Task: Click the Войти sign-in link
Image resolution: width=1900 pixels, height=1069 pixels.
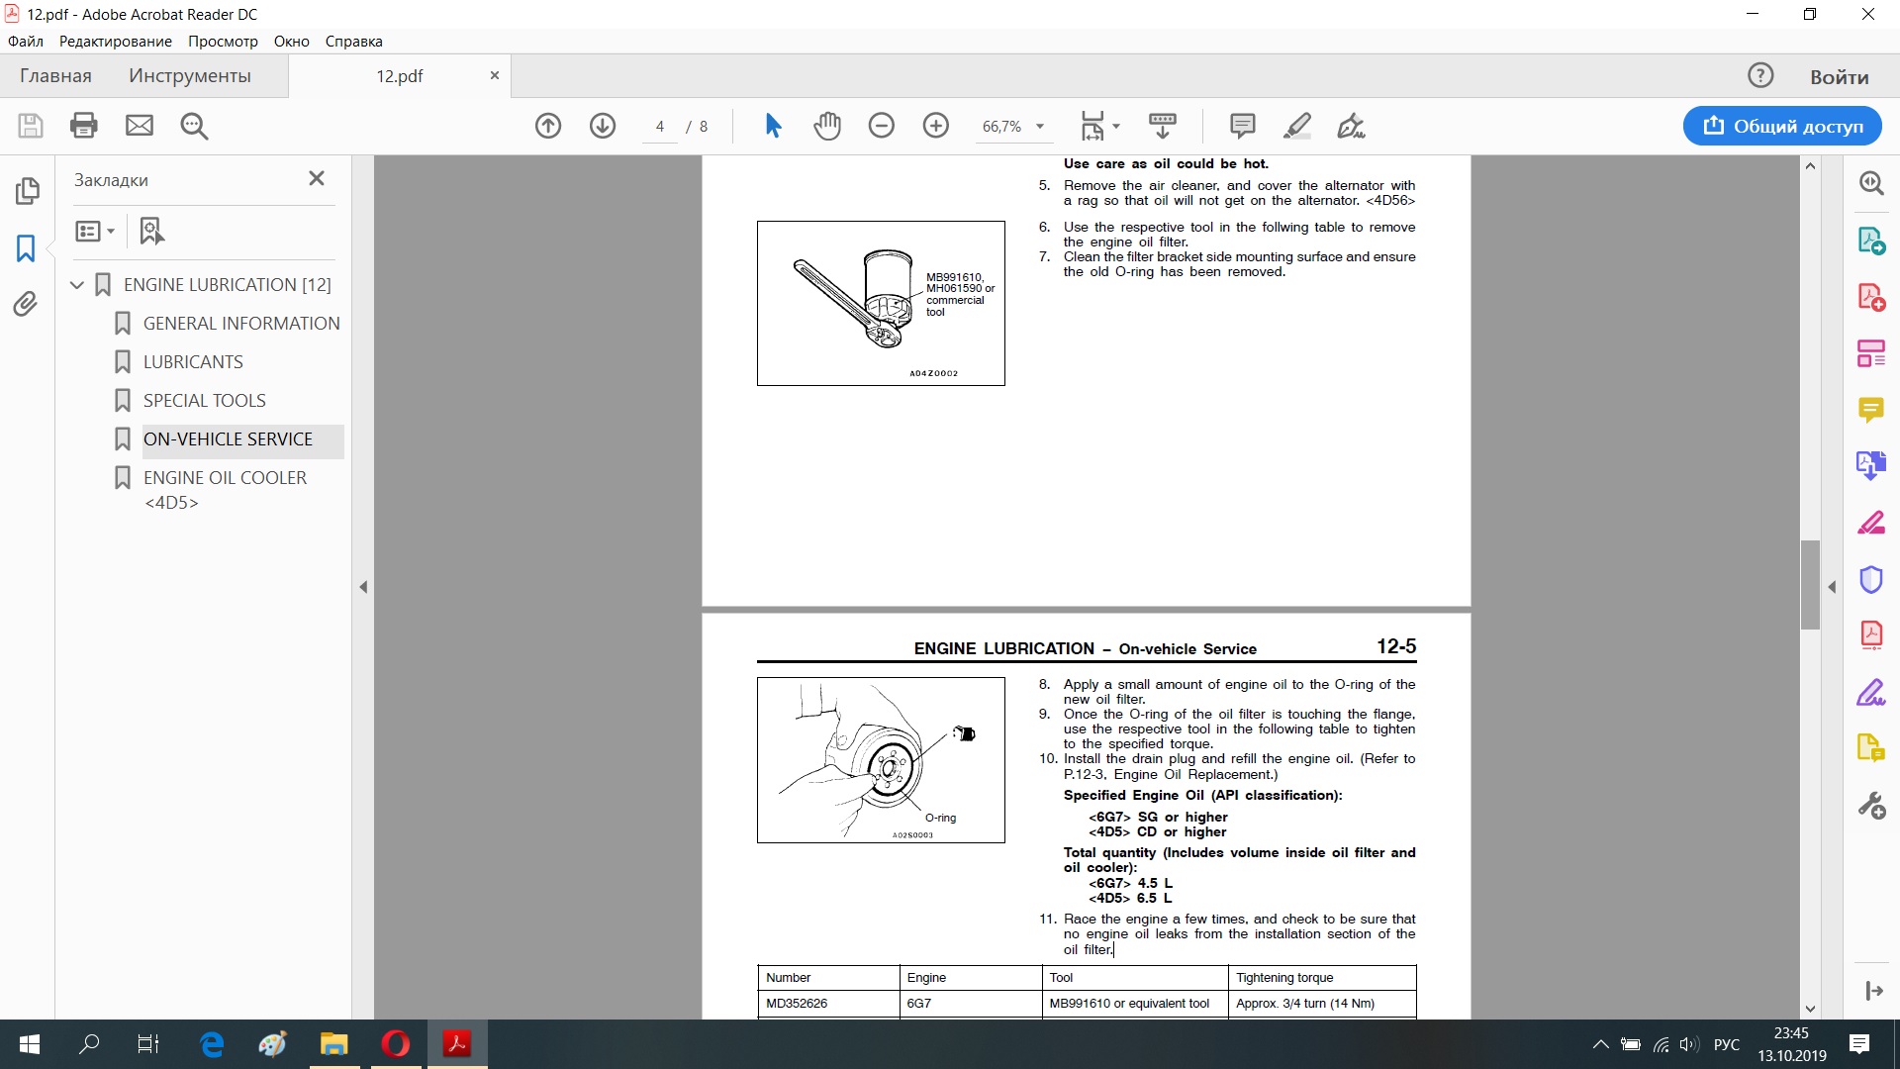Action: tap(1839, 76)
